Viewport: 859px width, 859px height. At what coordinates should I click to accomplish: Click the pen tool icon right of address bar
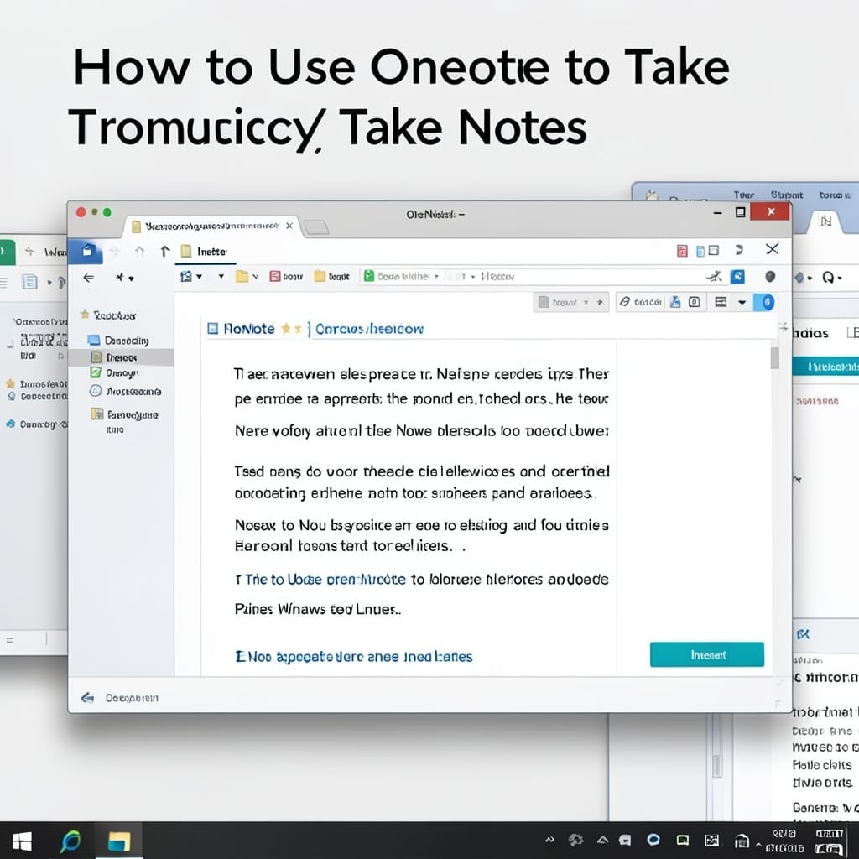714,276
